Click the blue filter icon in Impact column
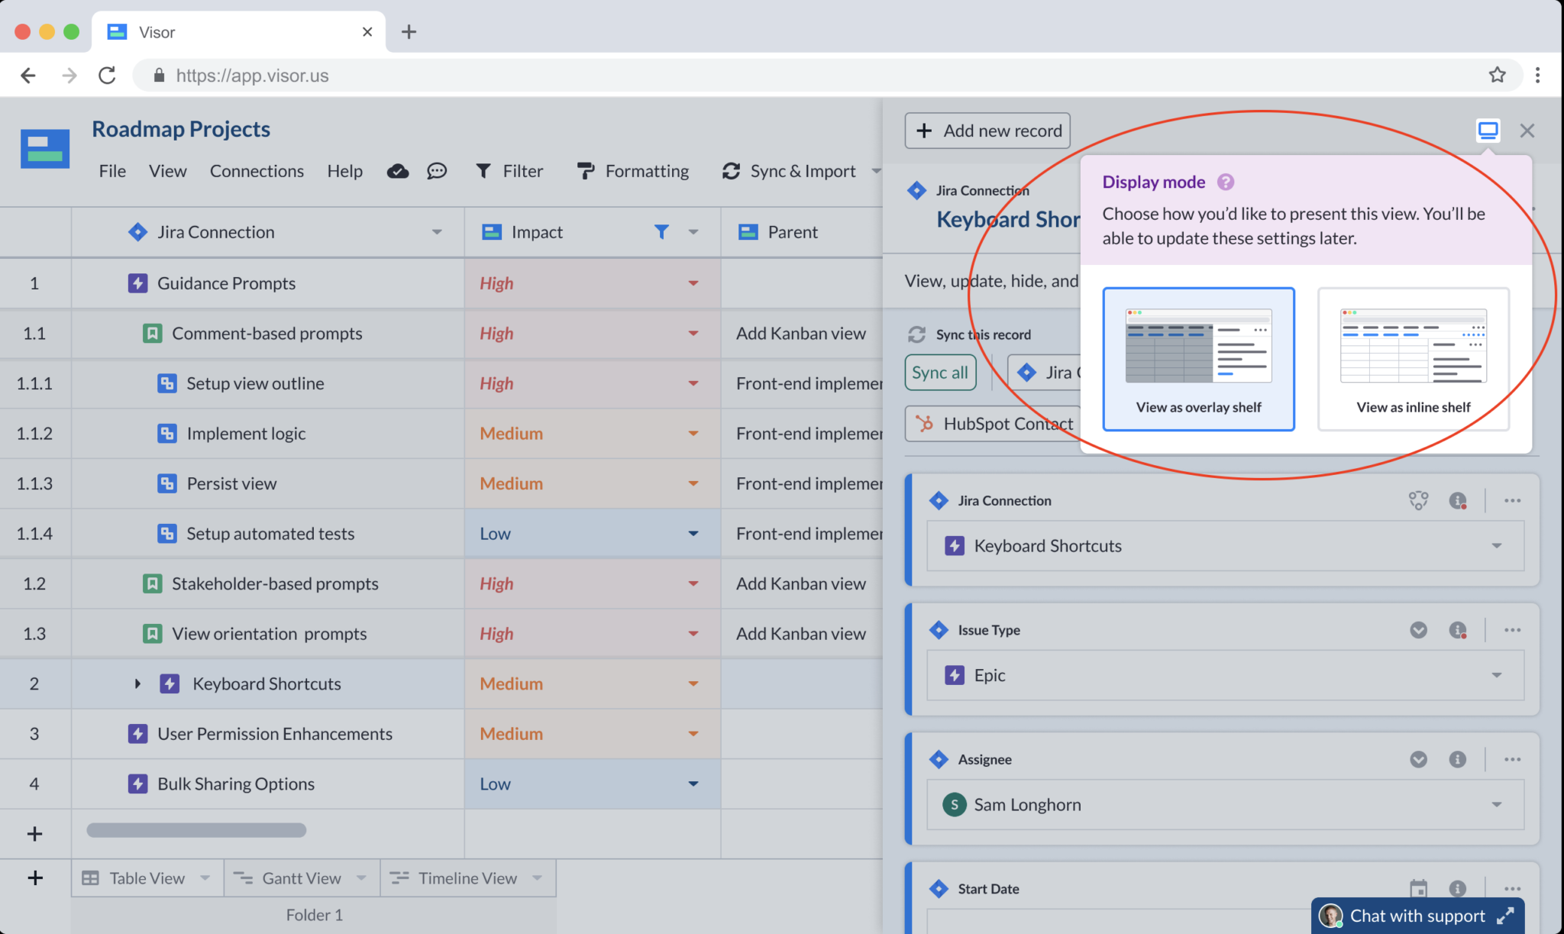The width and height of the screenshot is (1564, 934). point(661,232)
